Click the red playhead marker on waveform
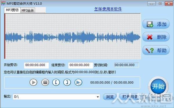 click(x=5, y=36)
